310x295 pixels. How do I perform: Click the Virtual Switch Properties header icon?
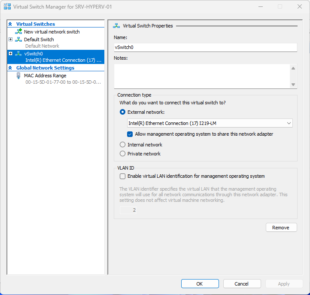[116, 26]
